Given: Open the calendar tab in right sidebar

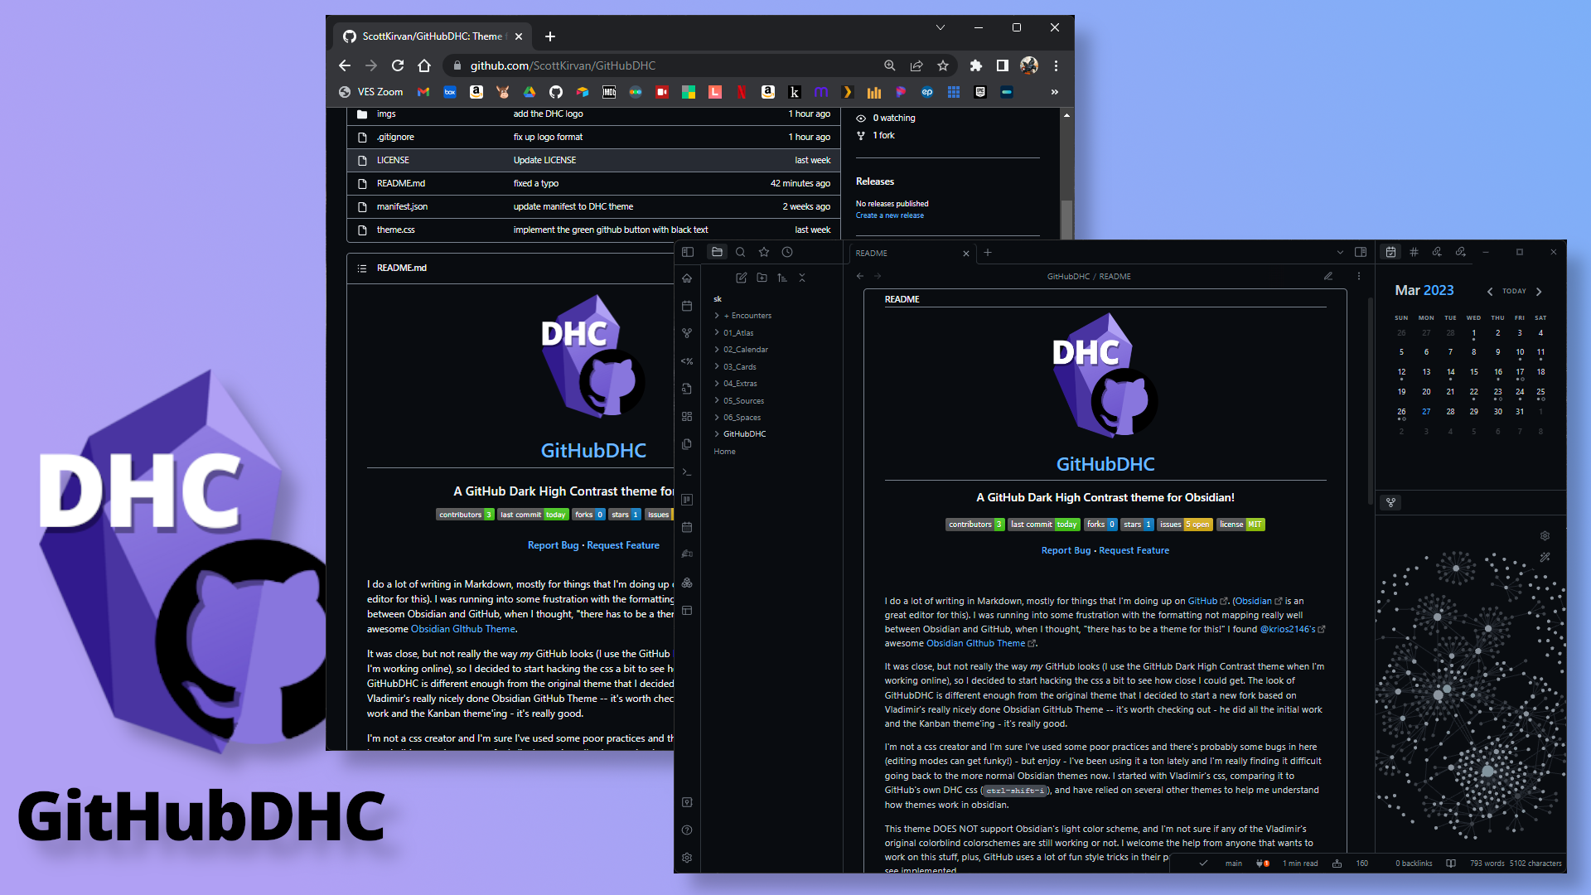Looking at the screenshot, I should 1391,252.
